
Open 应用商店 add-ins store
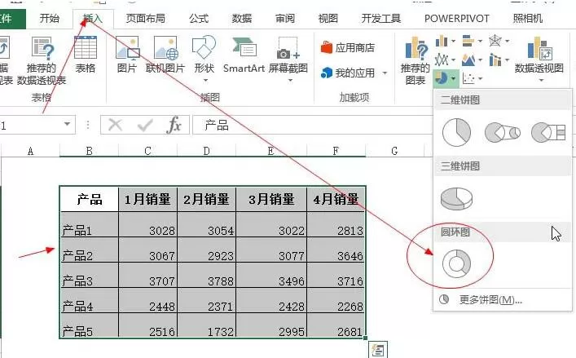coord(348,47)
